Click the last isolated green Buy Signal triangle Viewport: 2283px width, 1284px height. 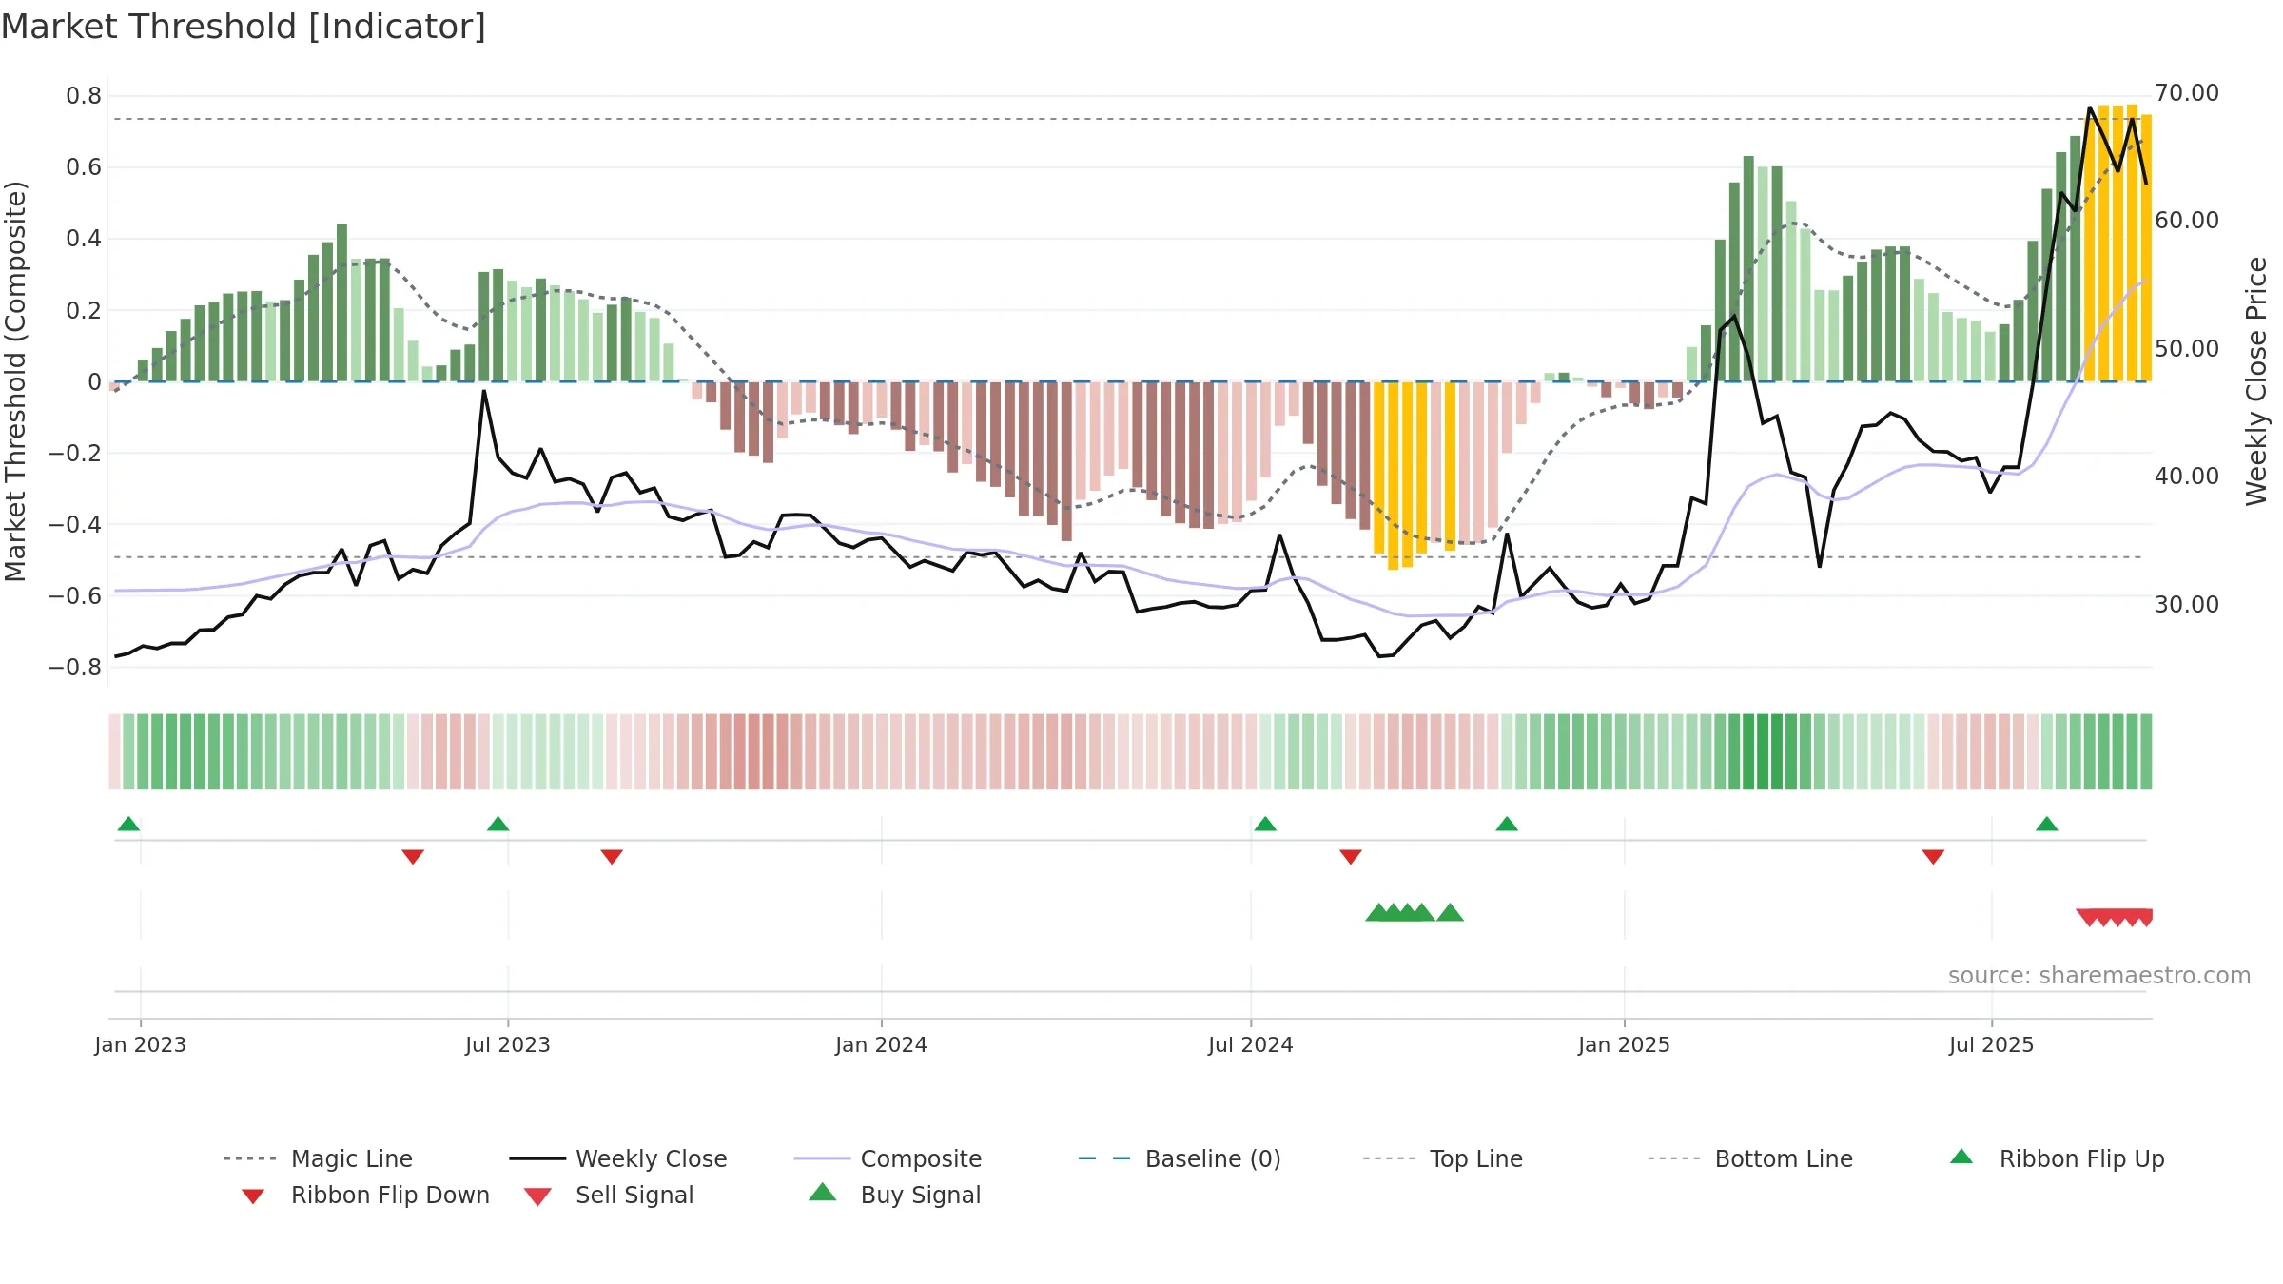1450,913
